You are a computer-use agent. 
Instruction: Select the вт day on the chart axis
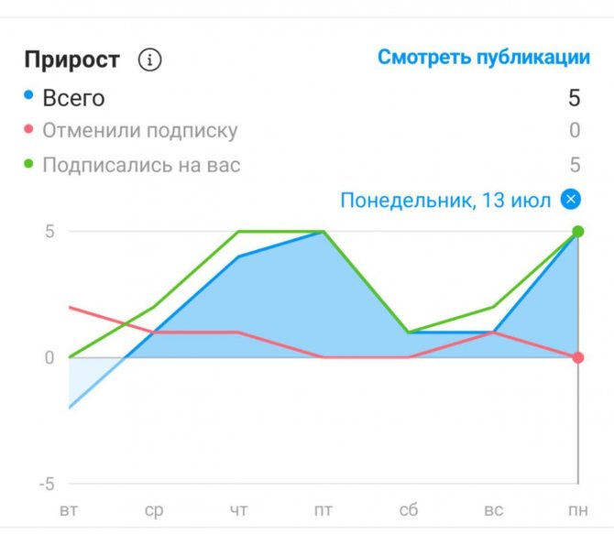pyautogui.click(x=69, y=510)
